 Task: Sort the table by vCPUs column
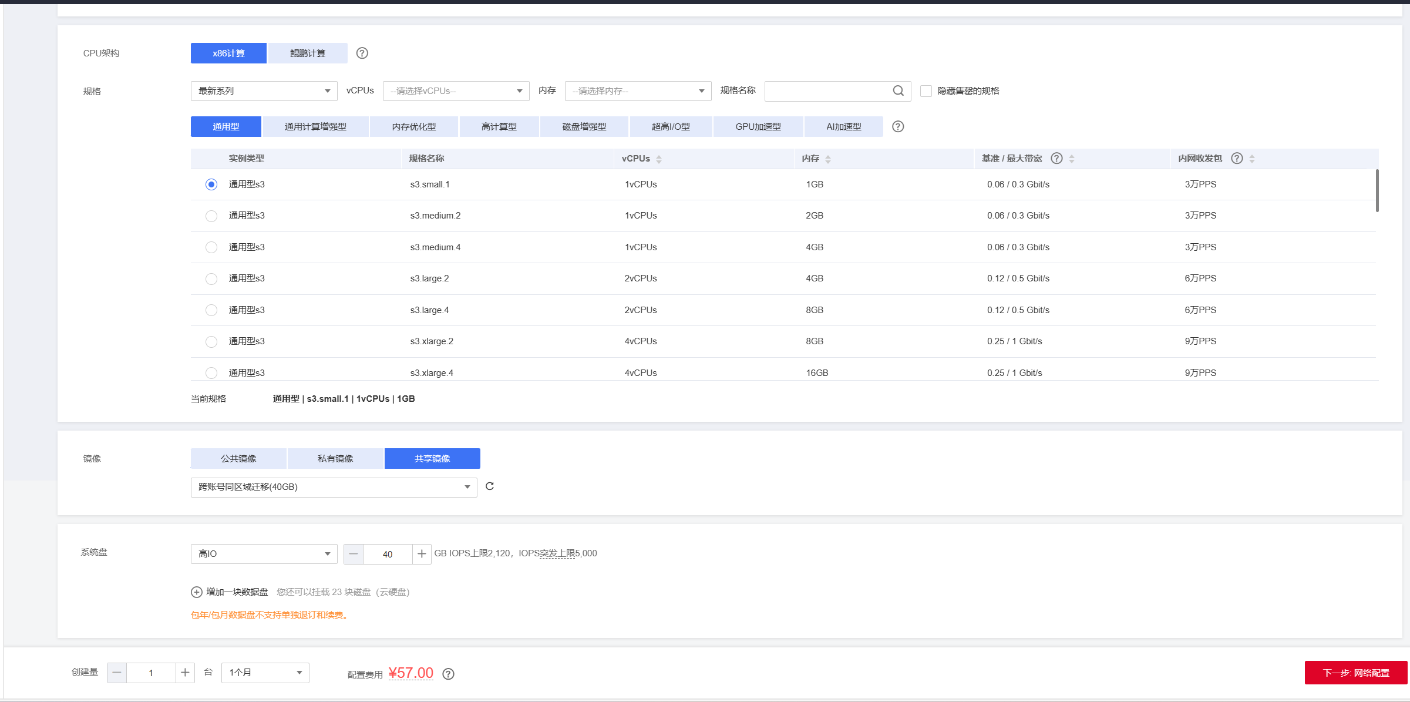(x=659, y=159)
